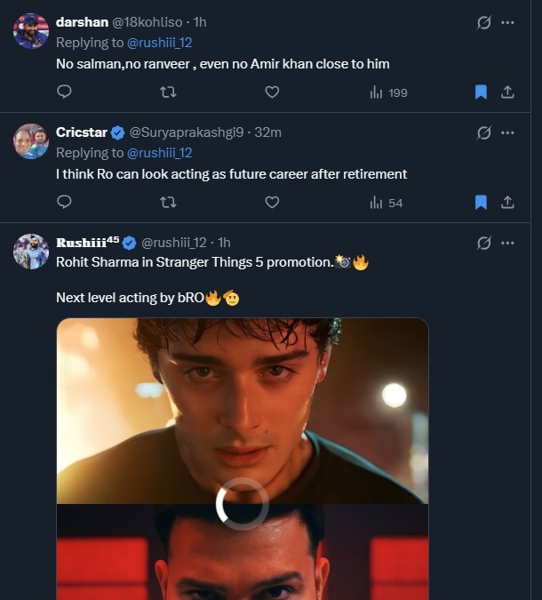The image size is (542, 600).
Task: Like darshan's tweet about Amir Khan
Action: [272, 92]
